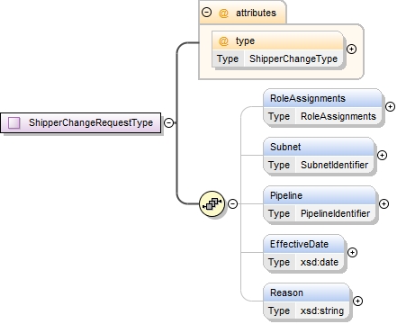397x324 pixels.
Task: Click the xsd:string type of Reason
Action: pos(322,310)
